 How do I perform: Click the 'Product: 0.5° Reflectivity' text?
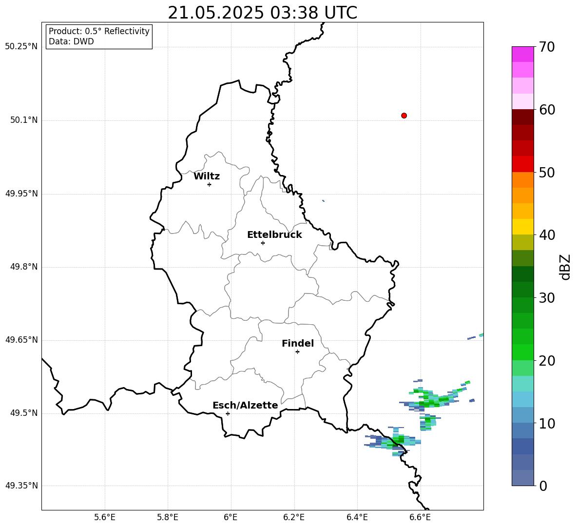point(99,31)
